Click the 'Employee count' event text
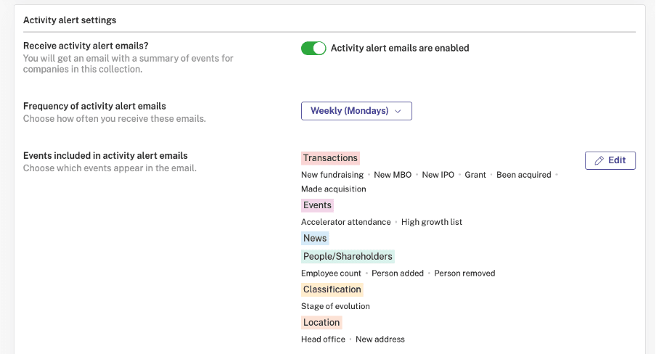This screenshot has height=354, width=656. click(331, 273)
